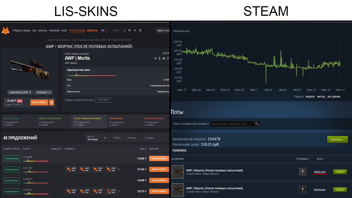The width and height of the screenshot is (352, 198).
Task: Share AWP Mortis via VK icon
Action: pyautogui.click(x=155, y=58)
